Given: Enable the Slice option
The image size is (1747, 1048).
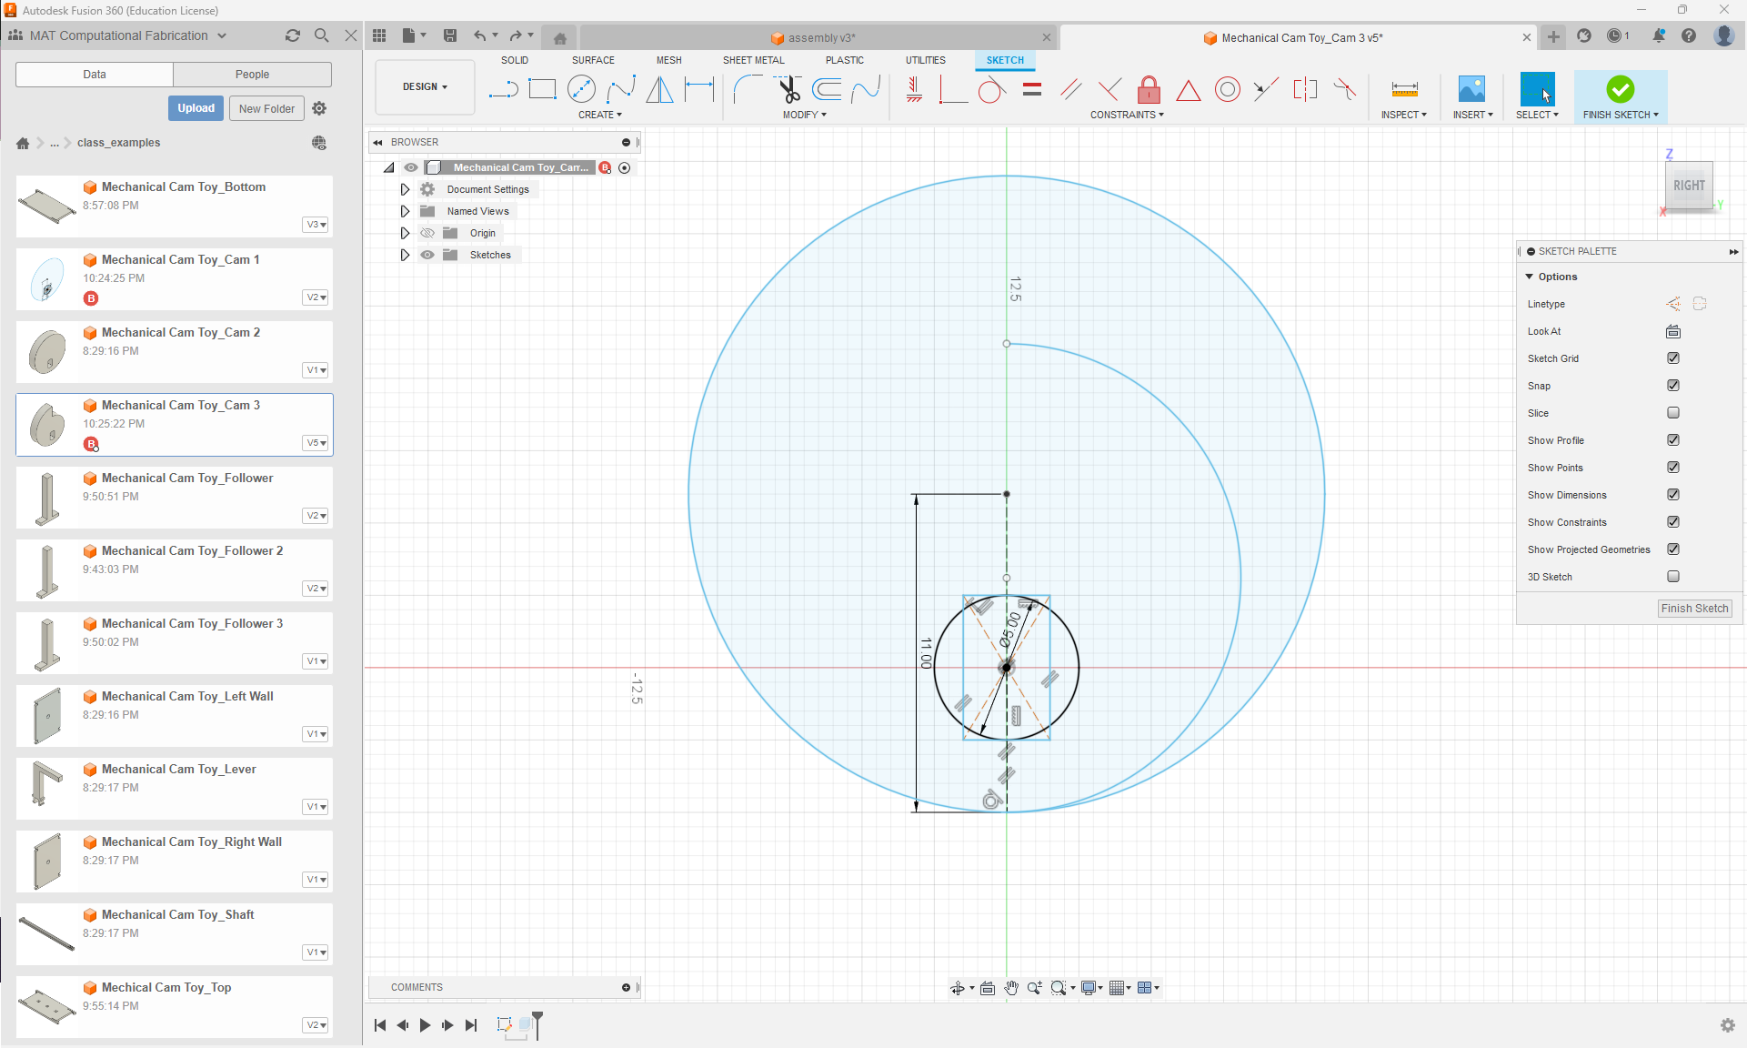Looking at the screenshot, I should [x=1673, y=413].
